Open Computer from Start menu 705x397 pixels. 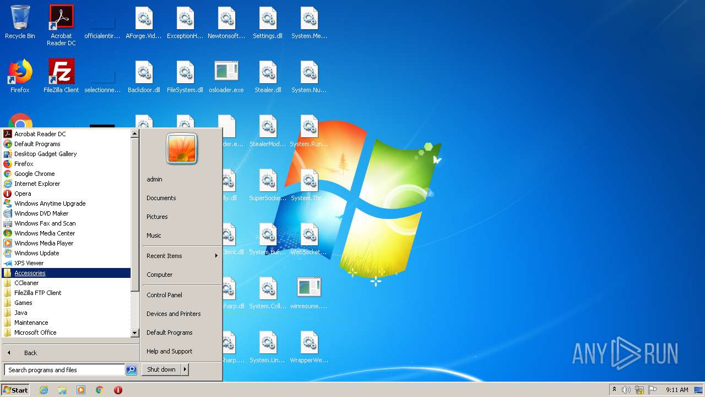[x=182, y=275]
